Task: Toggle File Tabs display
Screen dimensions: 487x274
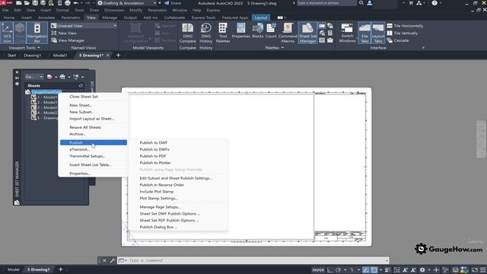Action: point(364,33)
